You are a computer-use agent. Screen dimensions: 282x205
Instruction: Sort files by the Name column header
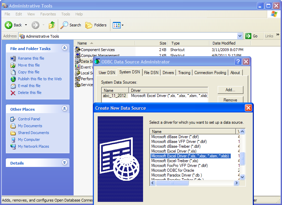pyautogui.click(x=104, y=43)
